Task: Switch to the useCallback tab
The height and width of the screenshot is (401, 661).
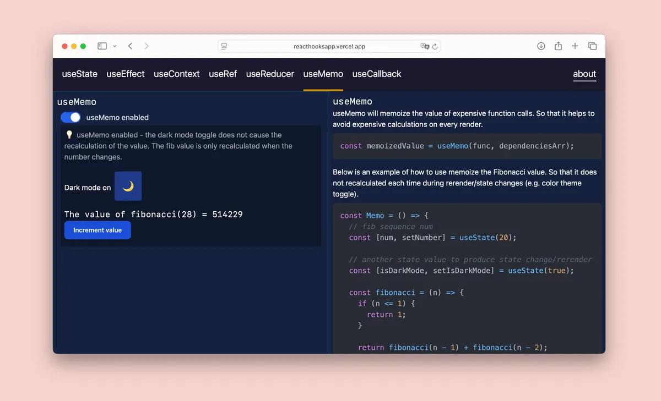Action: [377, 74]
